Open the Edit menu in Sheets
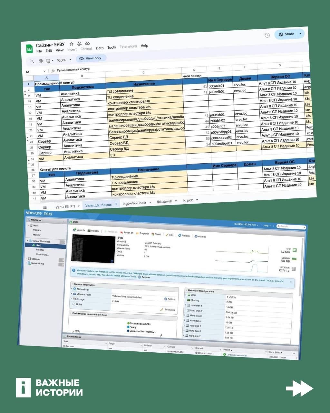 (49, 51)
